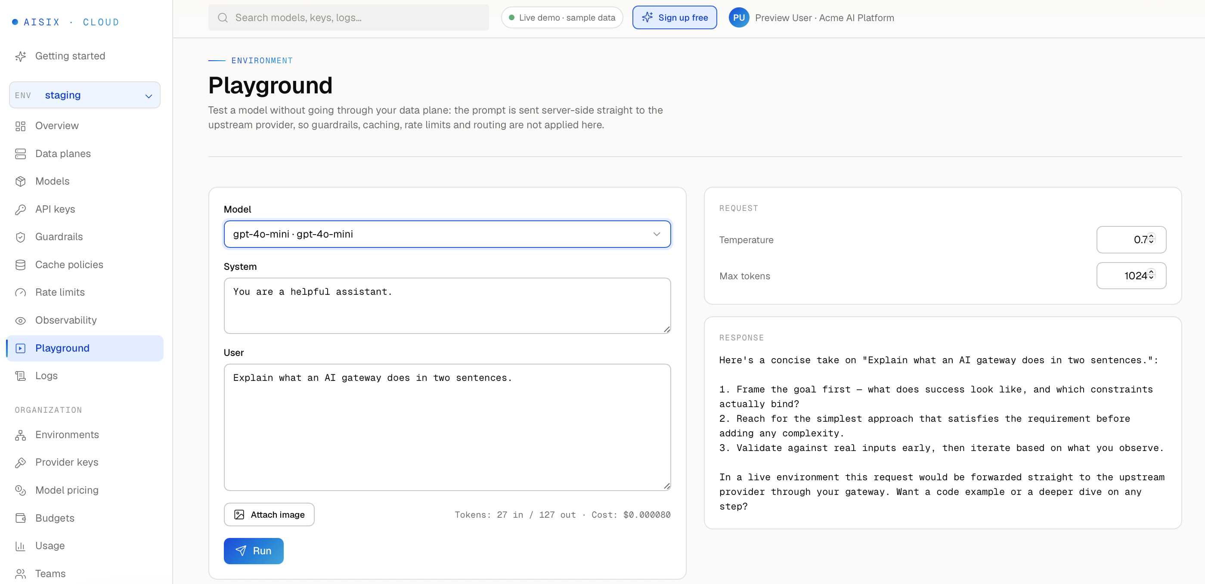Navigate to Models page

point(85,182)
